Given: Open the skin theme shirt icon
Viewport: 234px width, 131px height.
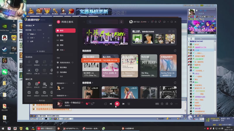Looking at the screenshot, I should click(159, 22).
